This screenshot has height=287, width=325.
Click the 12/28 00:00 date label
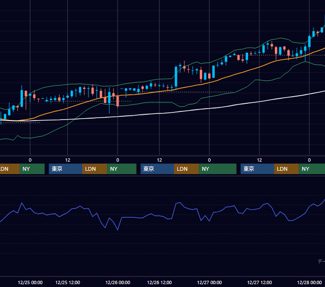click(309, 282)
